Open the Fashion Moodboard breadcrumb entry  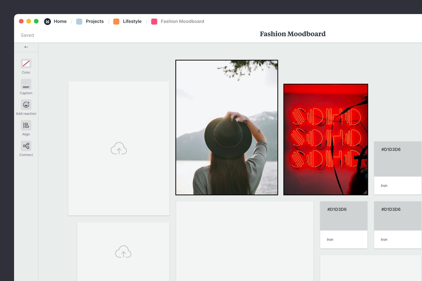[x=182, y=21]
